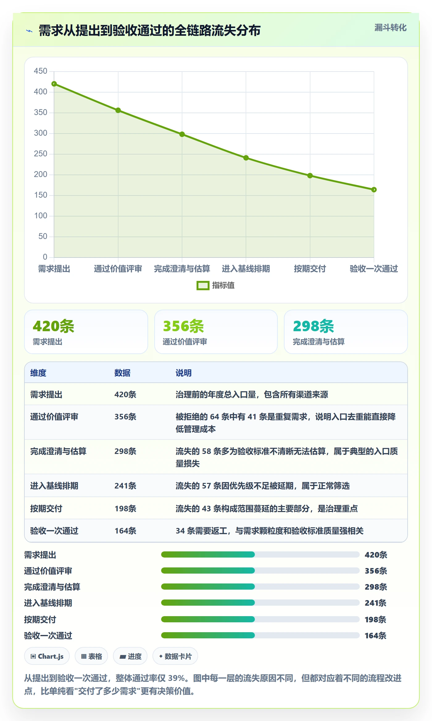Image resolution: width=432 pixels, height=721 pixels.
Task: Click the table note about 41 条是重复需求
Action: tap(286, 423)
